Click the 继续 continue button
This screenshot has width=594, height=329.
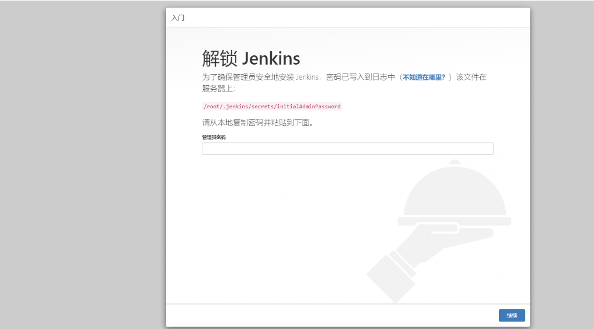(x=512, y=316)
